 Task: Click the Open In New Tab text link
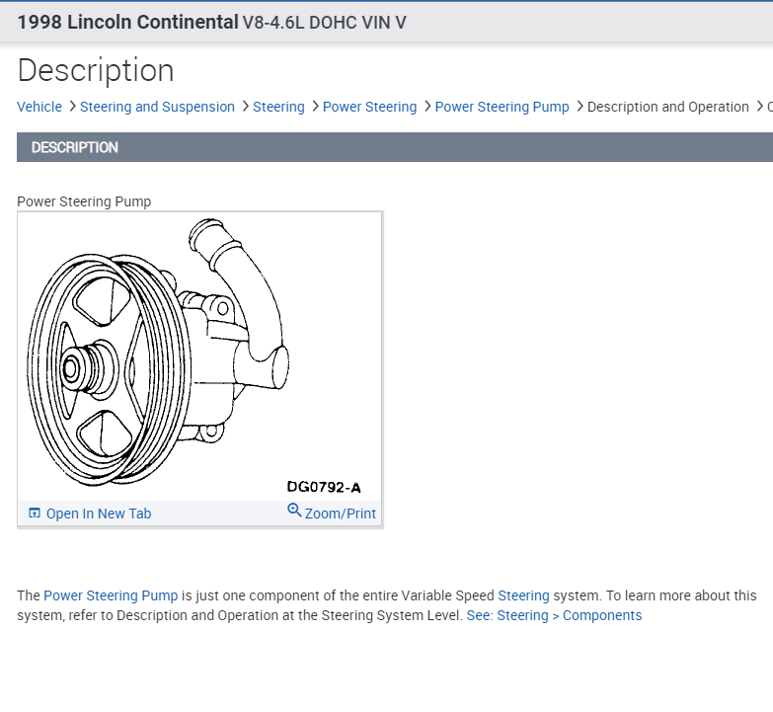(x=99, y=514)
